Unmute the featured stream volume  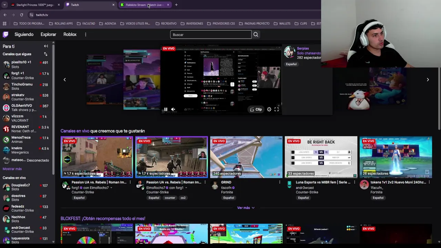point(173,110)
